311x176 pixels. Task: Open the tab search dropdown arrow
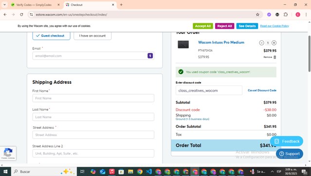click(4, 4)
